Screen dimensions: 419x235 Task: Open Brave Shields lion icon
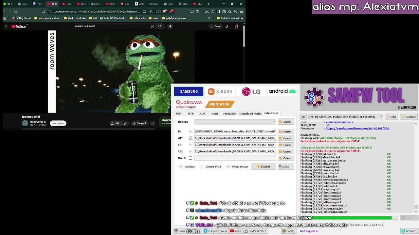point(164,11)
